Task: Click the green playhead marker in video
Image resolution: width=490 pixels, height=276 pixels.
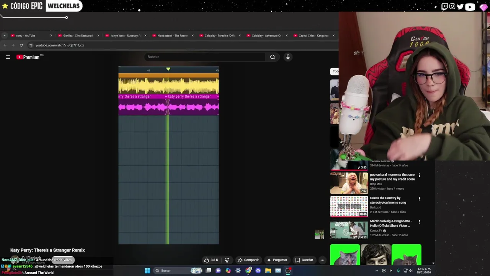Action: tap(168, 69)
